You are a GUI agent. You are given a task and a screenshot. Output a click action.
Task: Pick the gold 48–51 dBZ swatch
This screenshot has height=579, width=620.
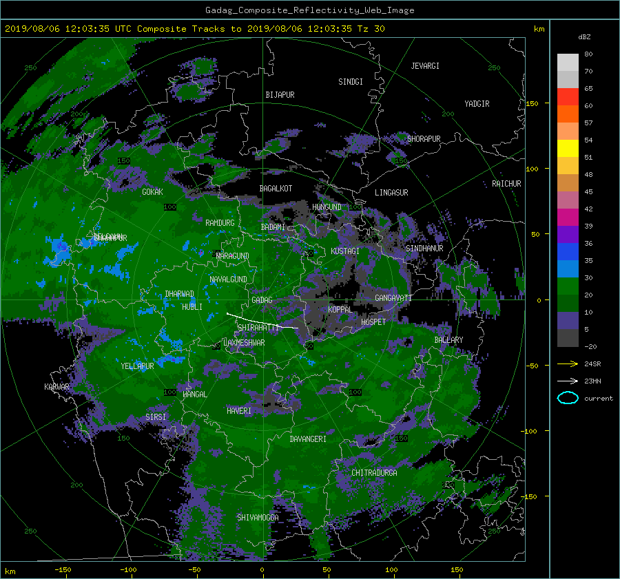(568, 166)
